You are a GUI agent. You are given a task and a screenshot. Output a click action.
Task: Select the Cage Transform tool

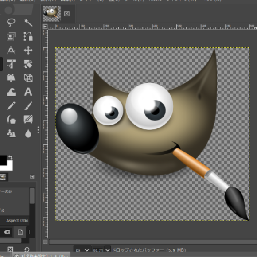point(11,78)
